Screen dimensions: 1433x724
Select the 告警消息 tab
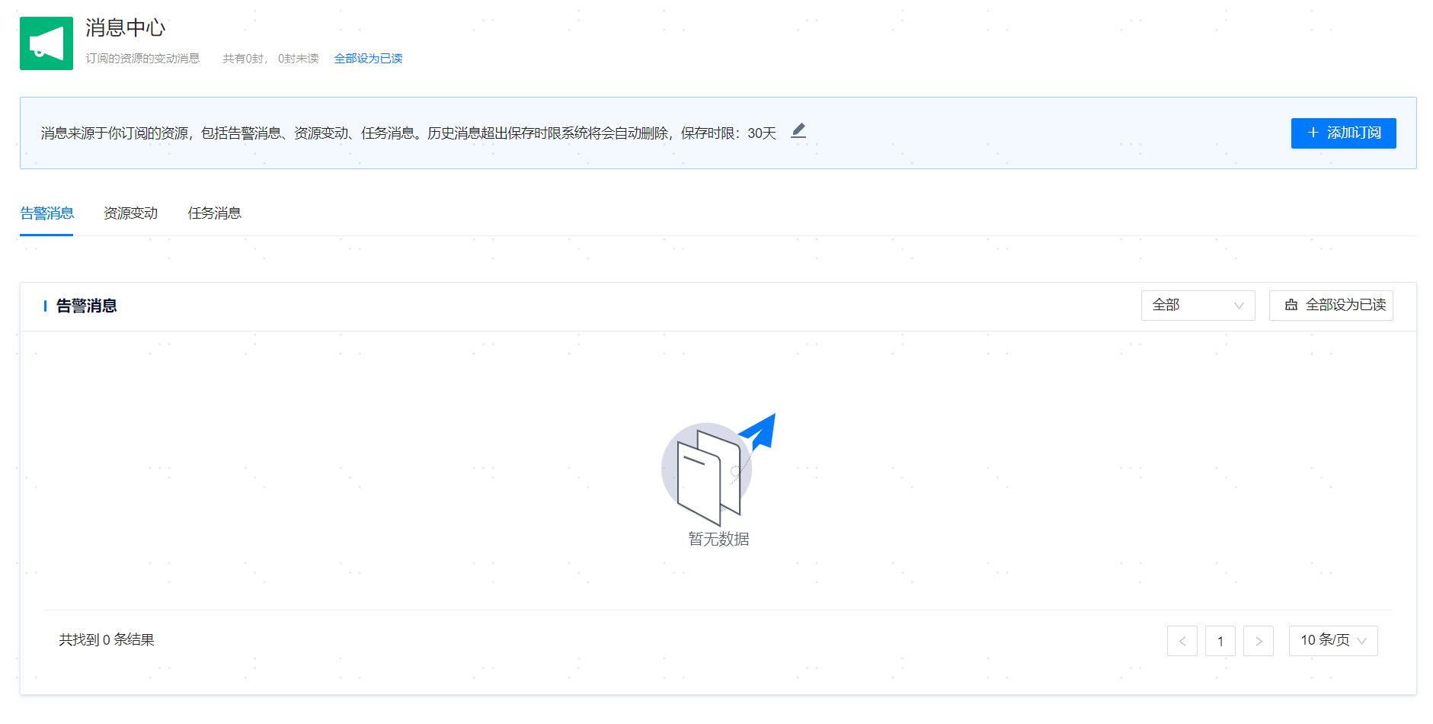pyautogui.click(x=46, y=213)
